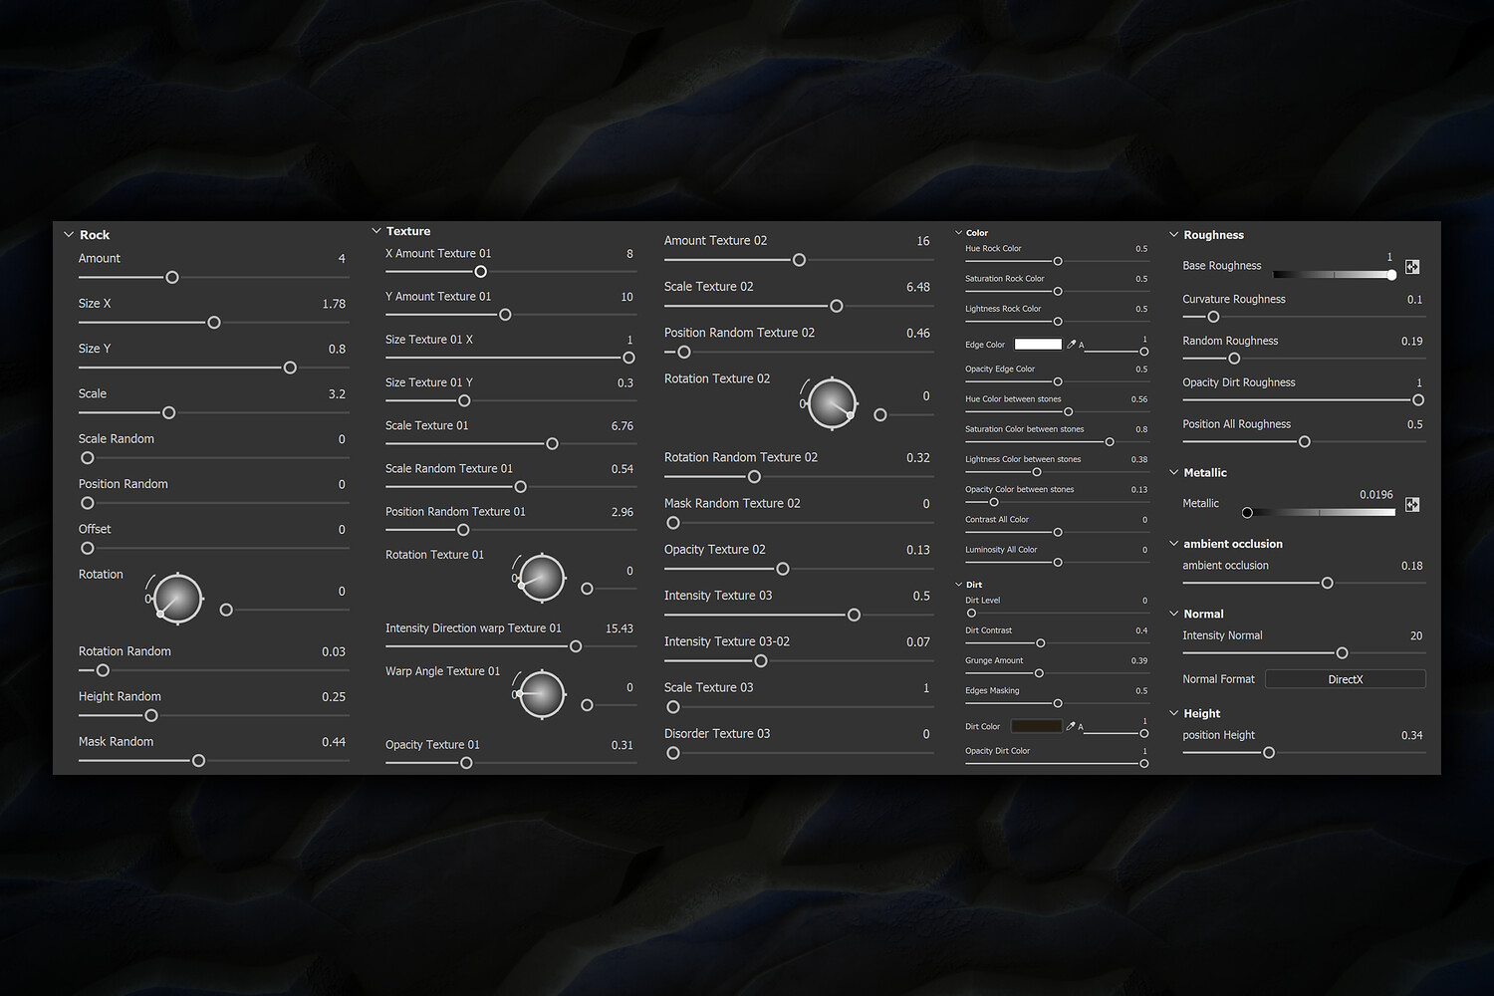Click the Base Roughness gradient slider handle

point(1391,274)
